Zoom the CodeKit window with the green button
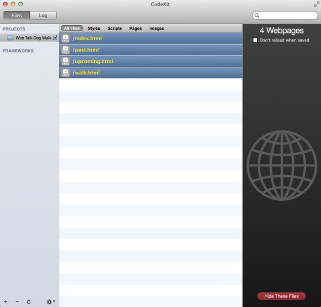This screenshot has height=307, width=321. tap(20, 4)
